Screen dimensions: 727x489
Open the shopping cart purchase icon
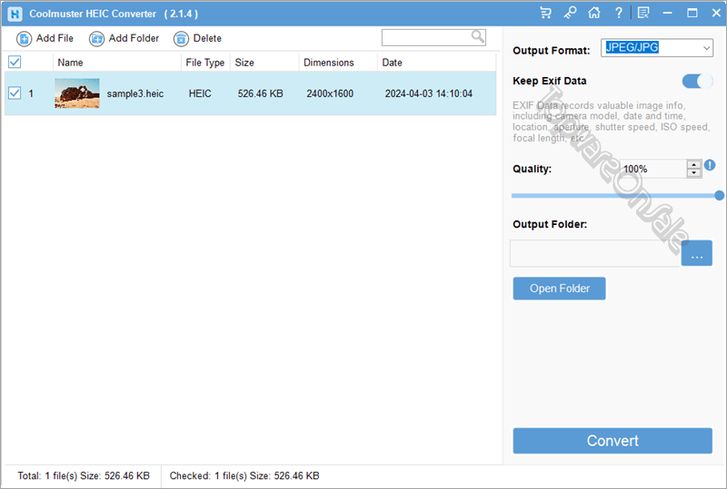(x=546, y=13)
